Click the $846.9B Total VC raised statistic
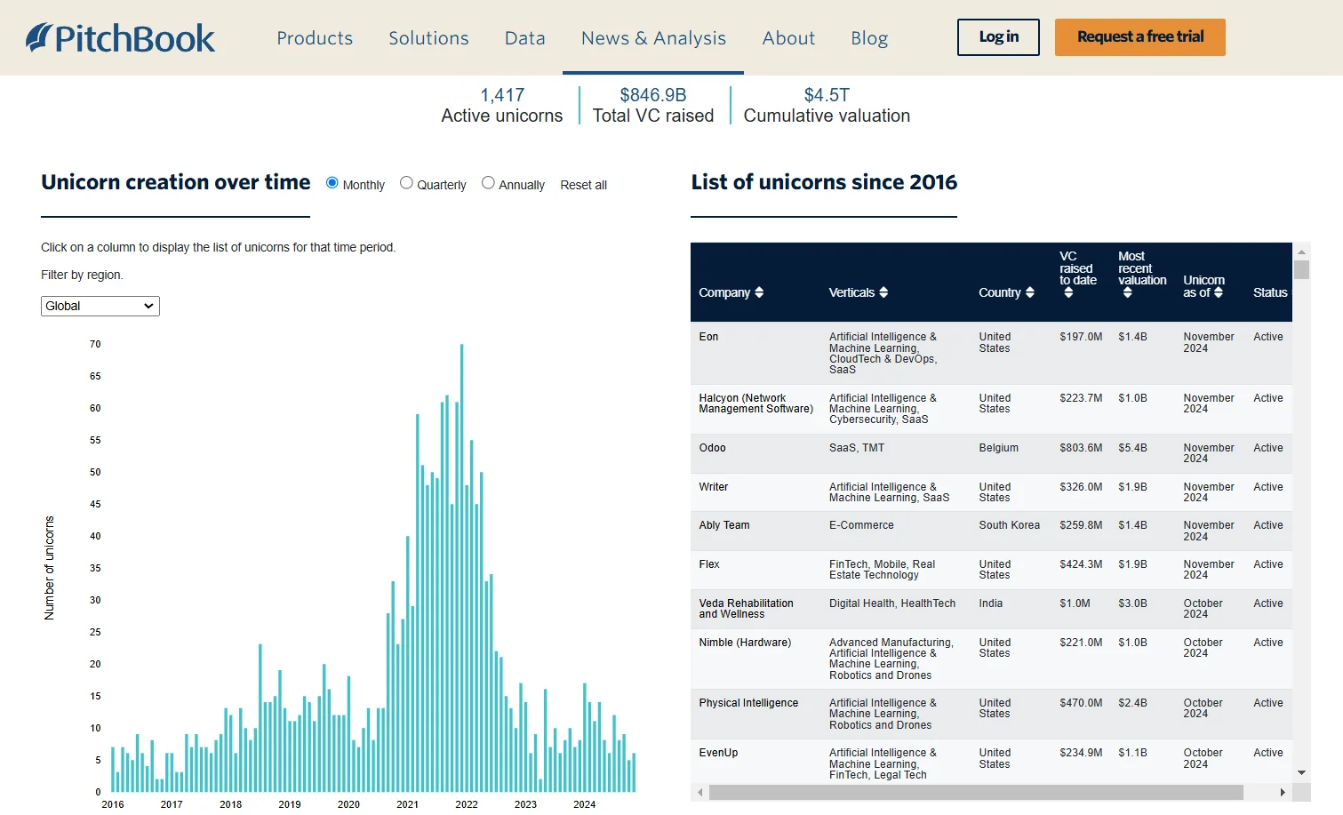This screenshot has height=815, width=1343. point(653,105)
